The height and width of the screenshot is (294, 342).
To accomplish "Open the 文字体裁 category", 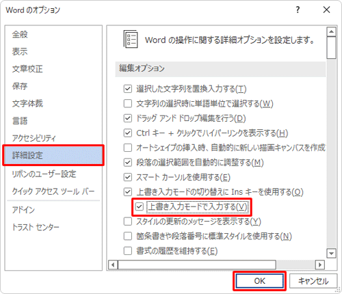I will pos(53,103).
